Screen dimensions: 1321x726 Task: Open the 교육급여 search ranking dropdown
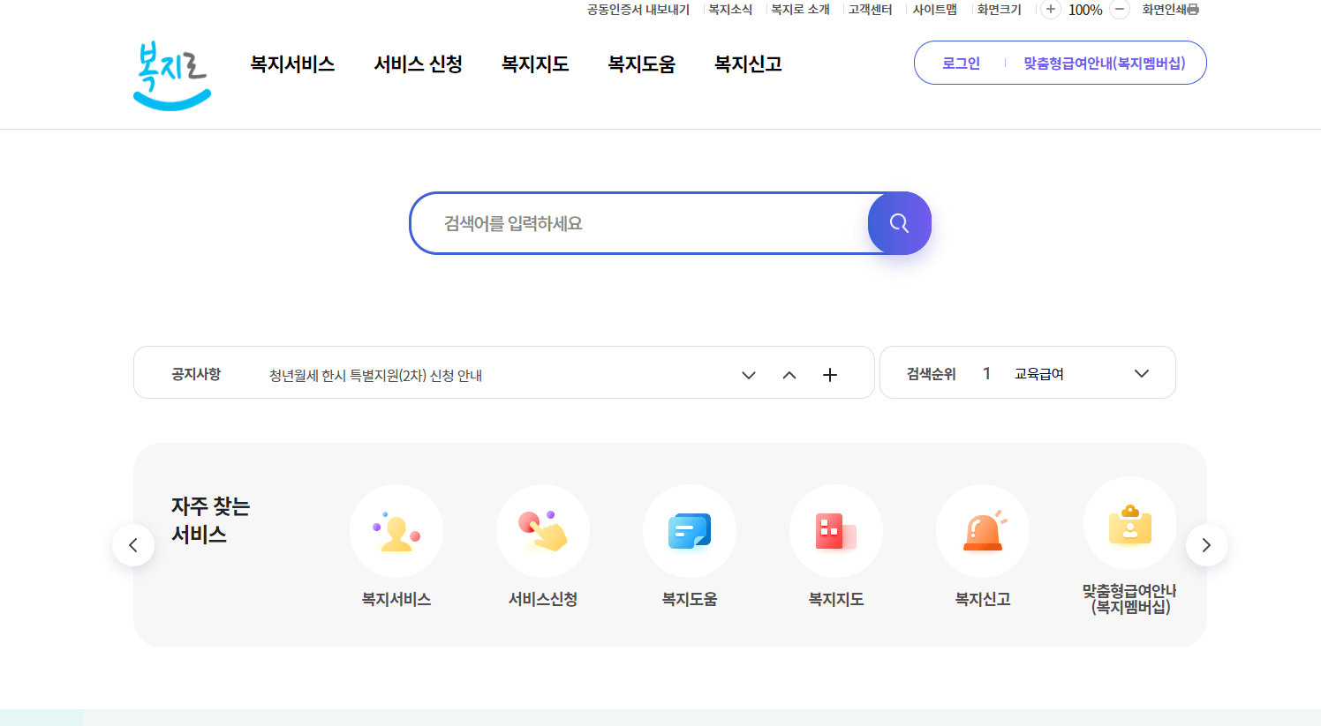(1142, 373)
